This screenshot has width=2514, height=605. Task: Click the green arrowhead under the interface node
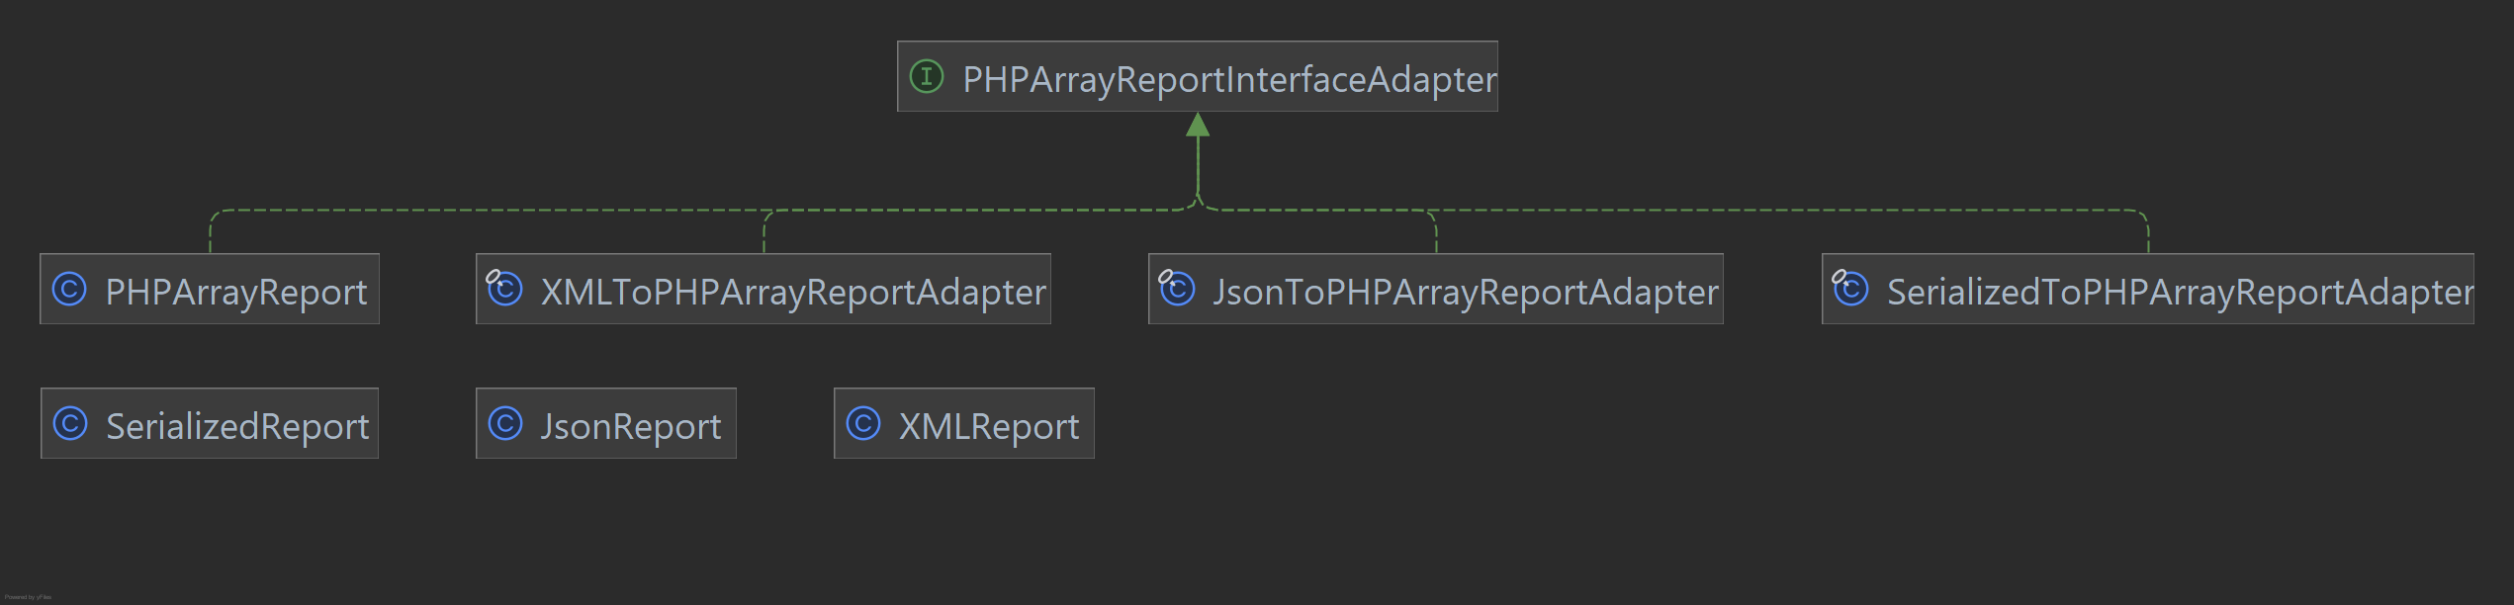coord(1198,126)
